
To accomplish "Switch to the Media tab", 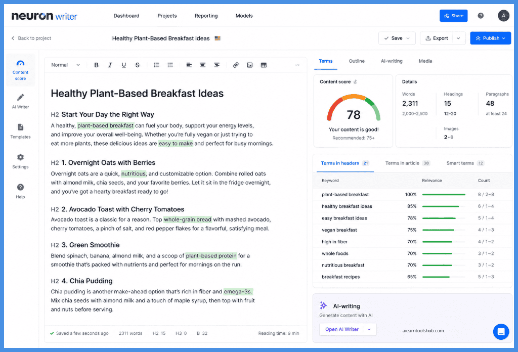I will point(425,61).
